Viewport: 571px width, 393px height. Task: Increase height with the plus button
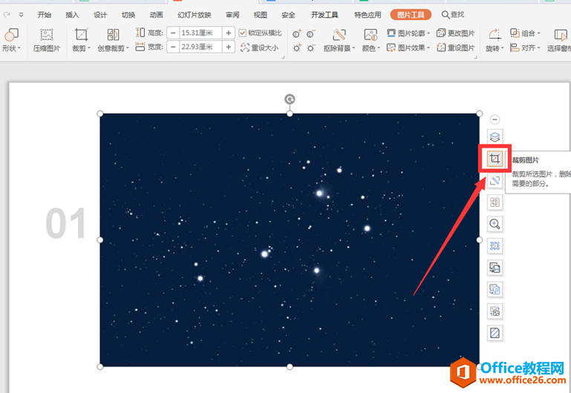229,33
